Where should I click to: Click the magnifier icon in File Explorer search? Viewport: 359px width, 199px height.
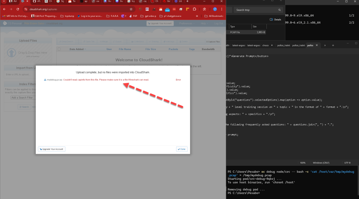click(279, 10)
